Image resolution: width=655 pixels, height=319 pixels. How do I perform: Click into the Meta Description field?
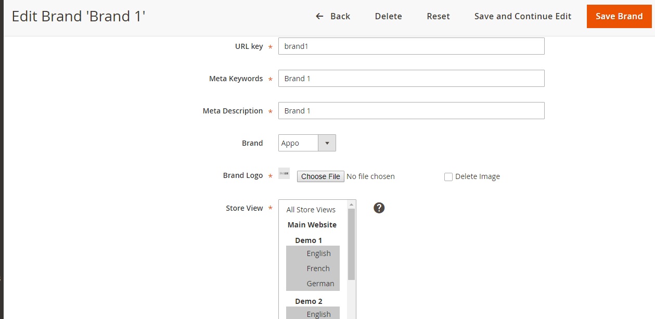pos(411,111)
